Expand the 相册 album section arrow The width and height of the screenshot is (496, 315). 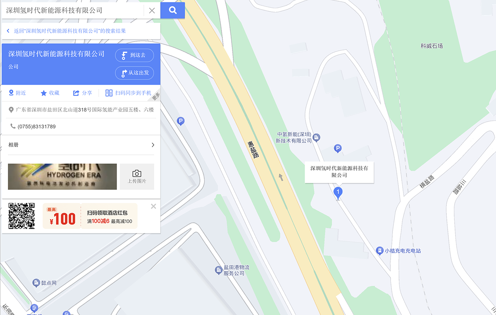click(x=153, y=145)
